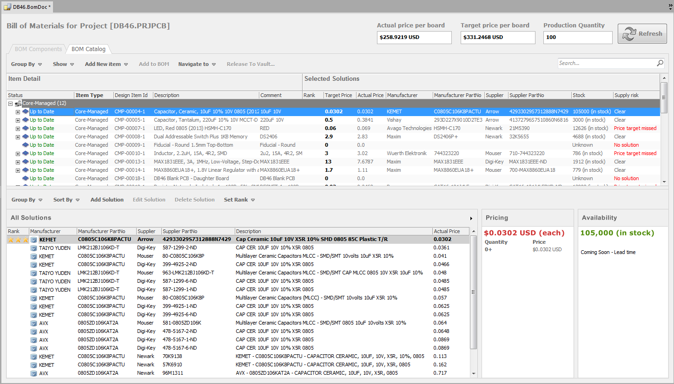This screenshot has width=674, height=384.
Task: Click the three-star rank on the Arrow solution
Action: tap(18, 240)
